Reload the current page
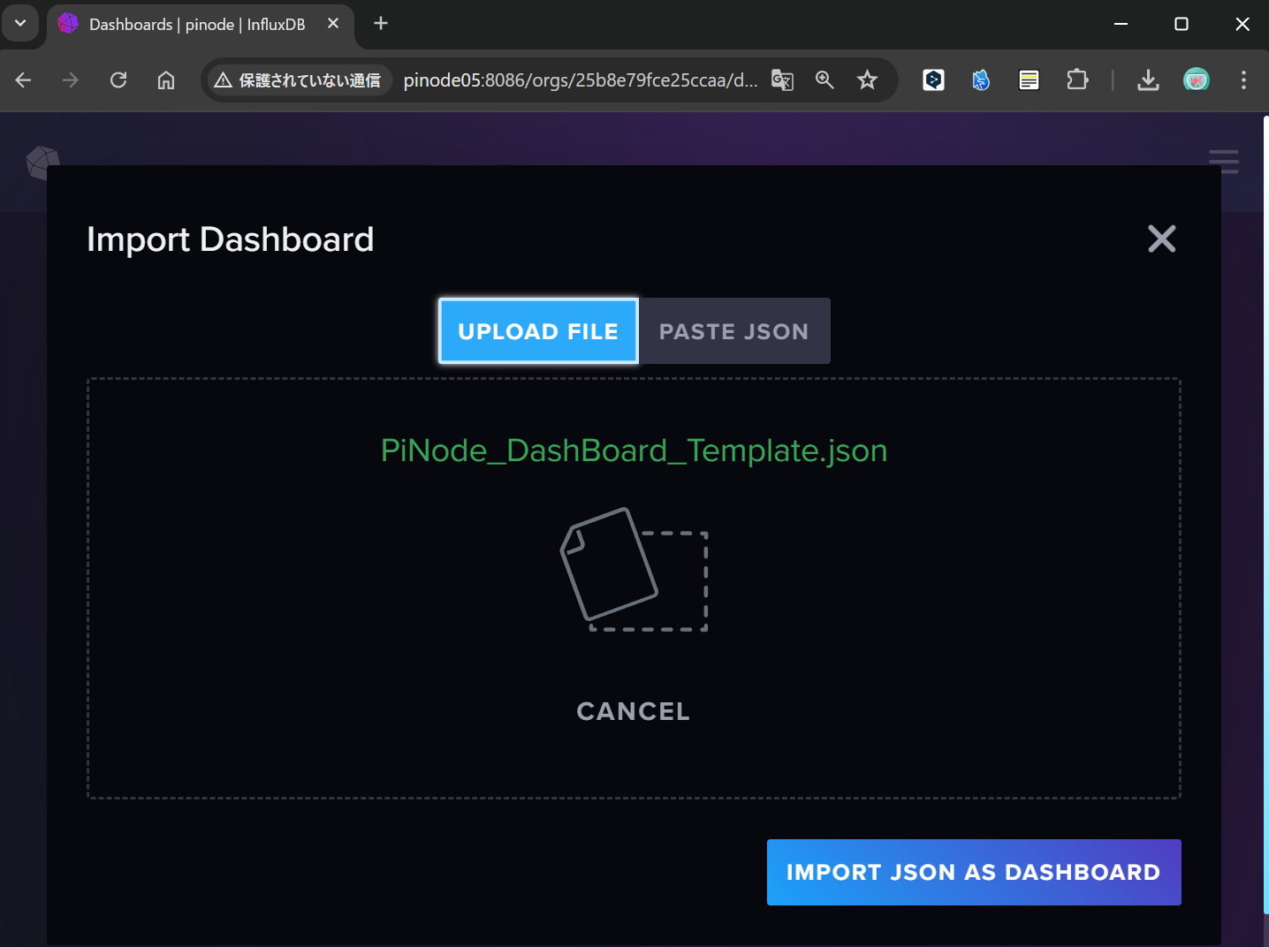1269x947 pixels. click(118, 80)
